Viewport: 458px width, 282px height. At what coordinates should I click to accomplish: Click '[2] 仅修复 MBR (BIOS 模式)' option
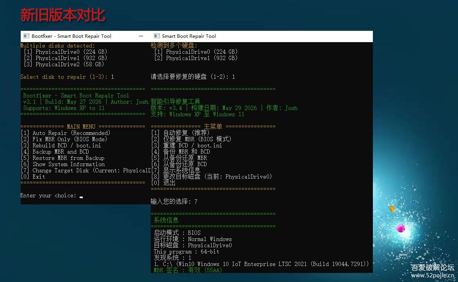tap(191, 139)
